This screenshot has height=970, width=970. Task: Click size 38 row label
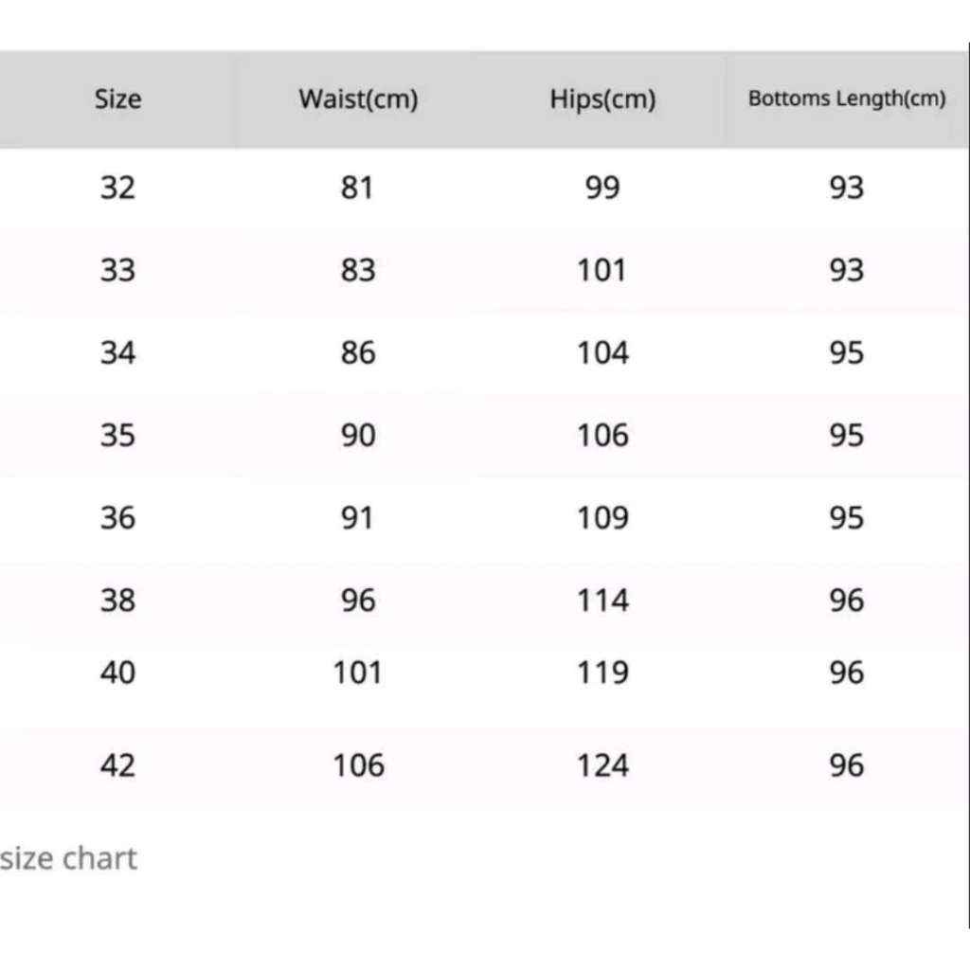pos(117,601)
